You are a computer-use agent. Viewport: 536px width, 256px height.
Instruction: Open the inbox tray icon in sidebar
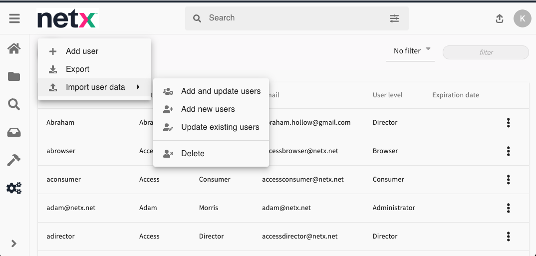pyautogui.click(x=14, y=132)
